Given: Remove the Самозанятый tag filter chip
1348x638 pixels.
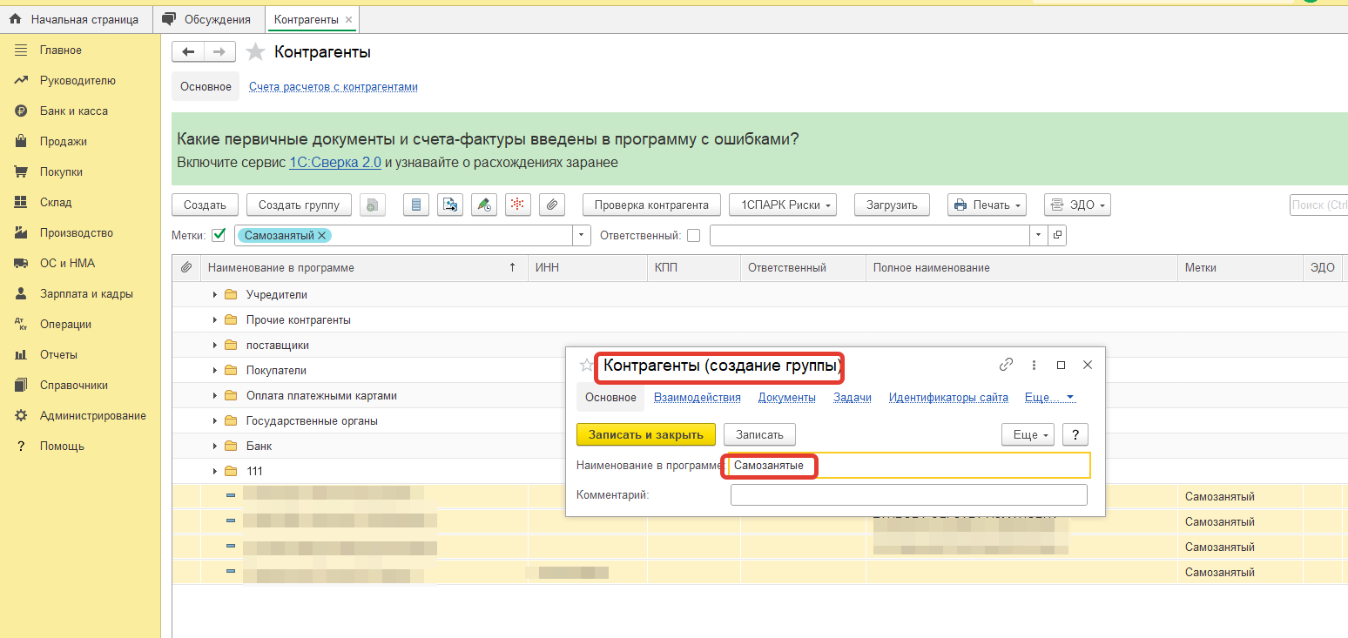Looking at the screenshot, I should [x=322, y=235].
